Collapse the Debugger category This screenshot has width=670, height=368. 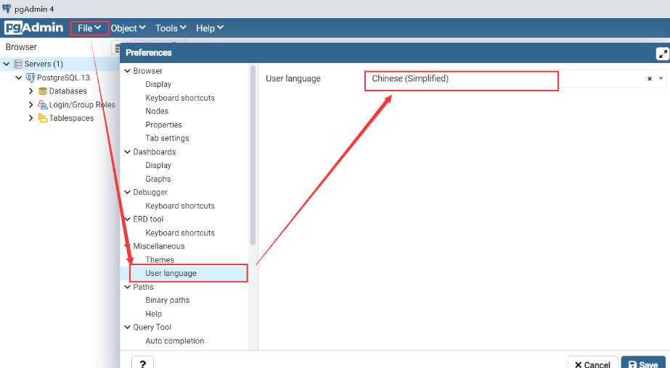[127, 192]
